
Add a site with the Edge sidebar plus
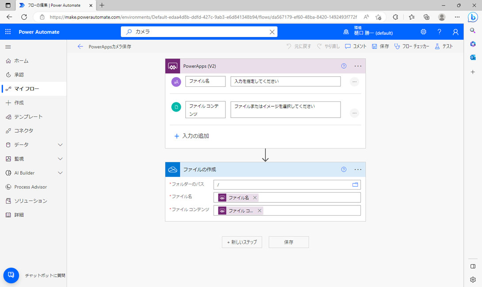[473, 72]
